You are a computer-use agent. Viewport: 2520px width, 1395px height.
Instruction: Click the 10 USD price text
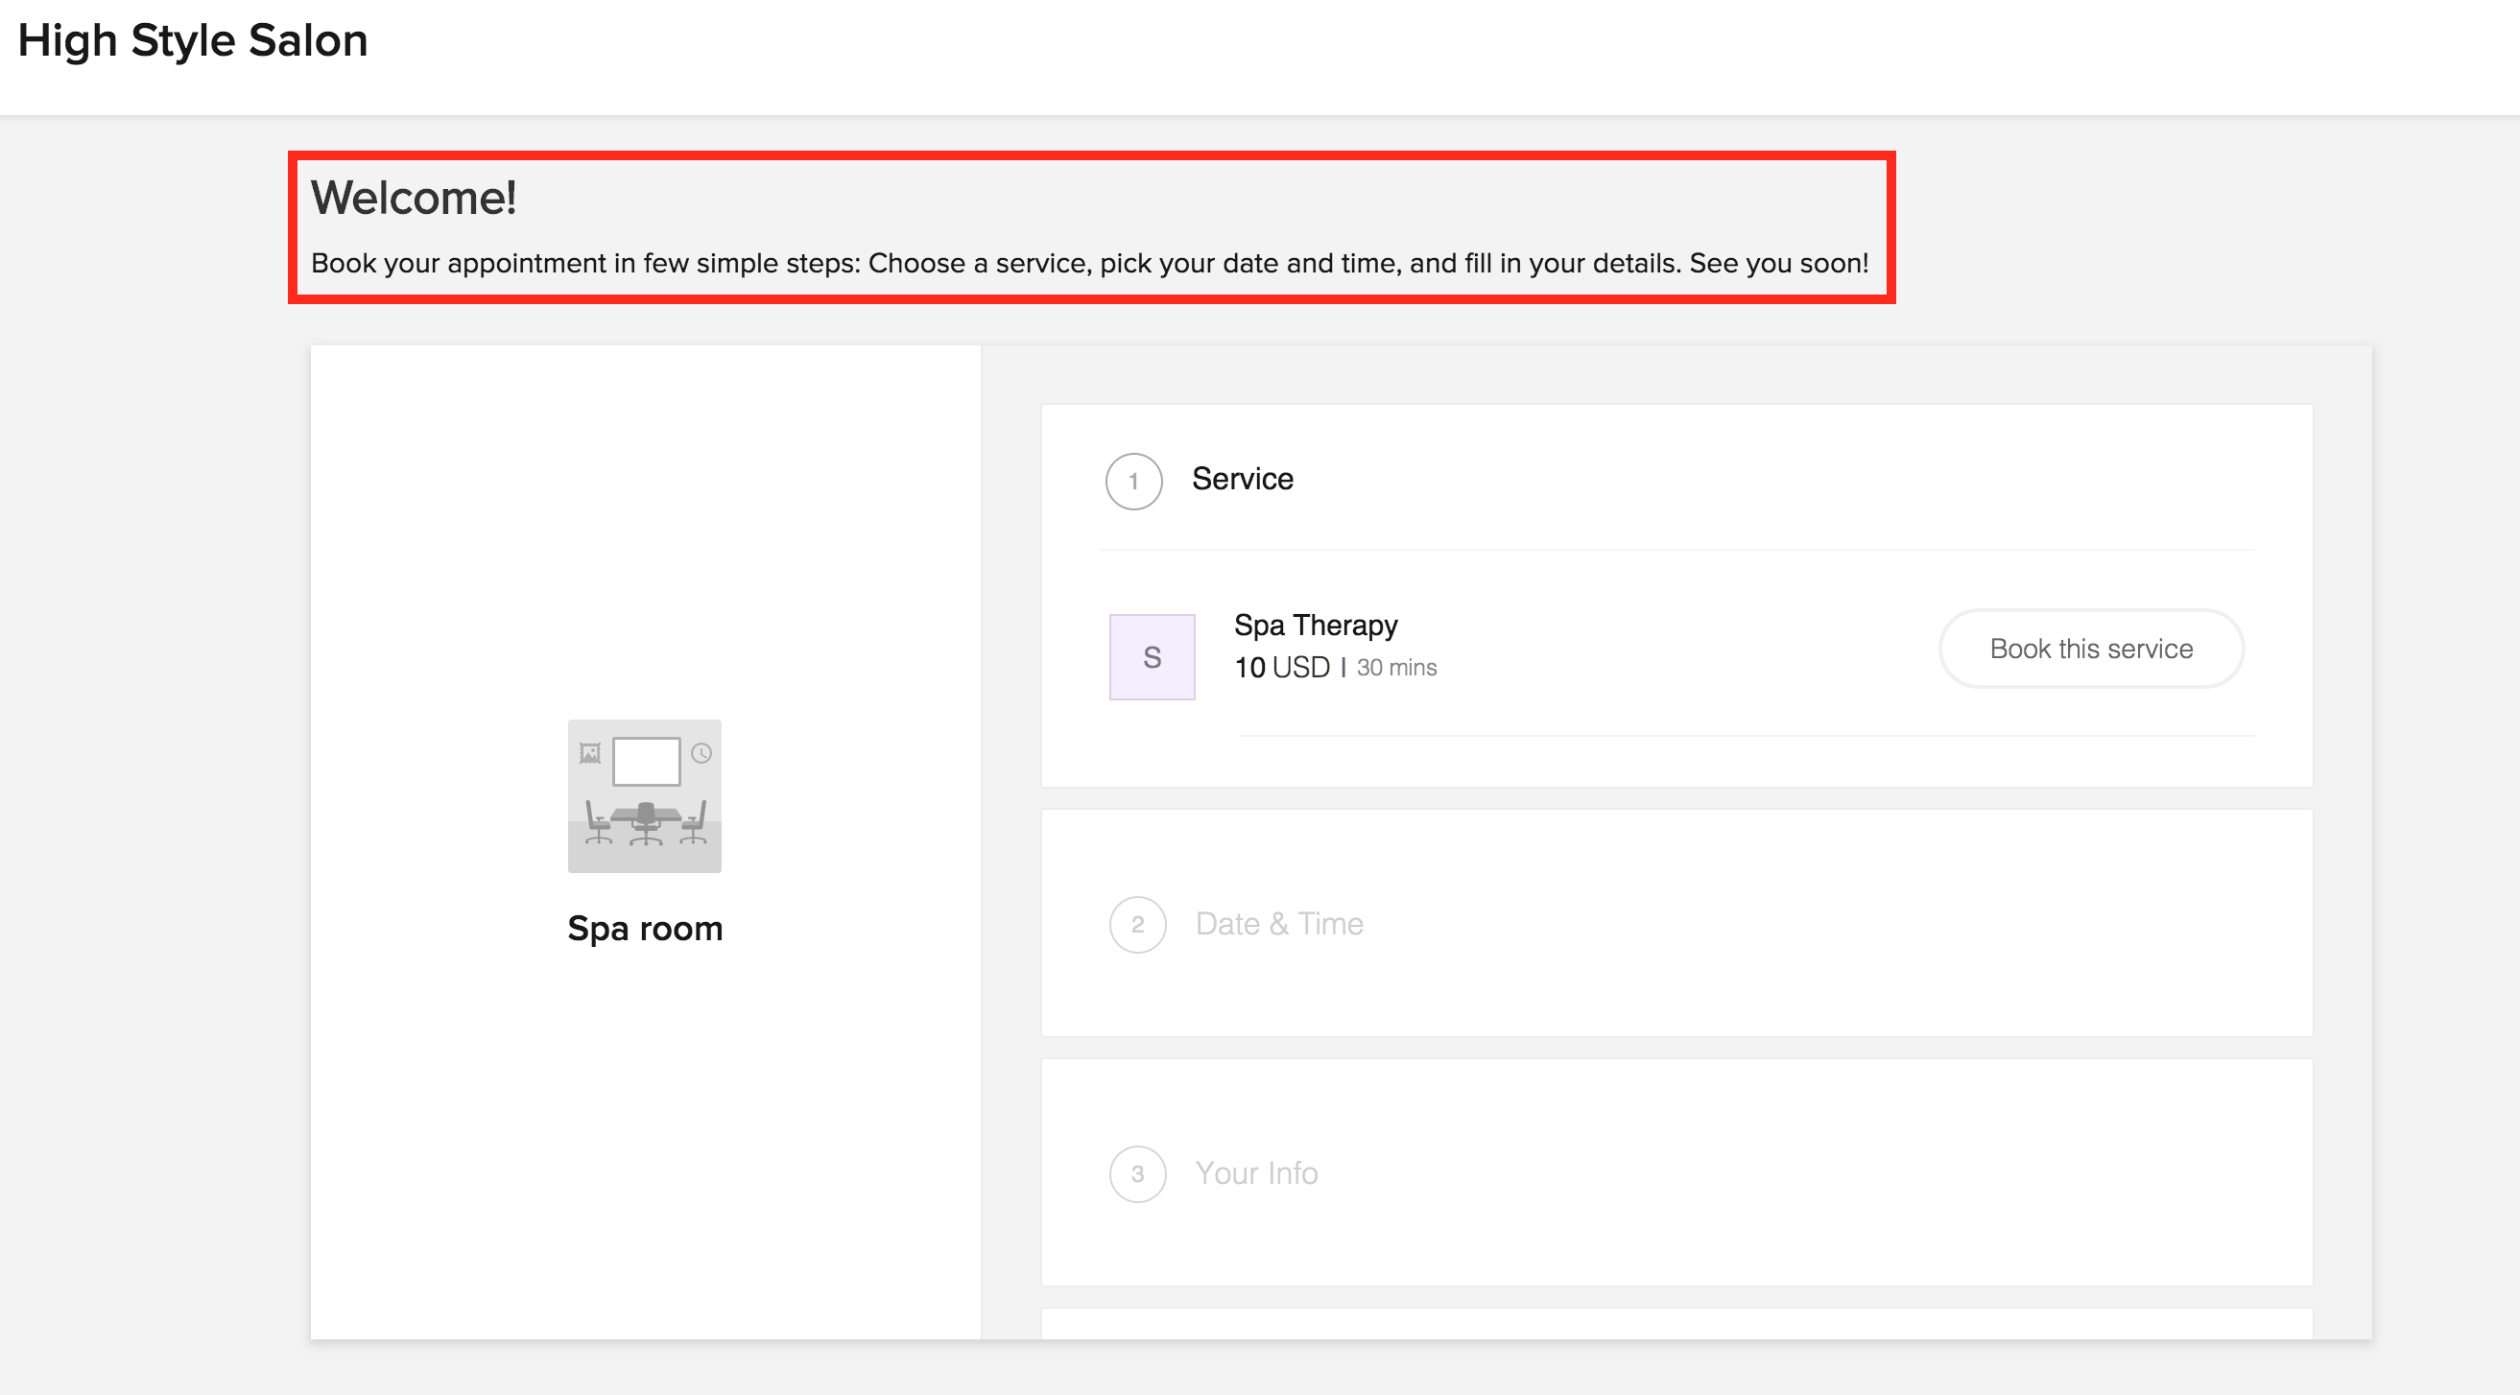click(1281, 668)
